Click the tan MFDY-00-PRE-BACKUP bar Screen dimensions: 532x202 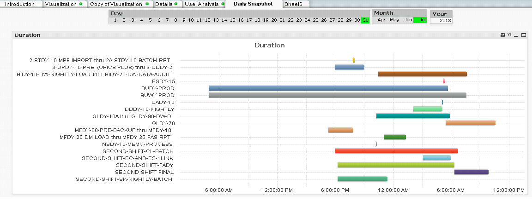[x=341, y=130]
